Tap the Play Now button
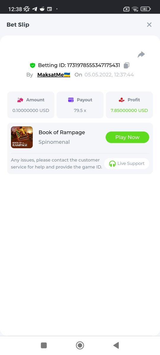160x355 pixels. coord(127,137)
